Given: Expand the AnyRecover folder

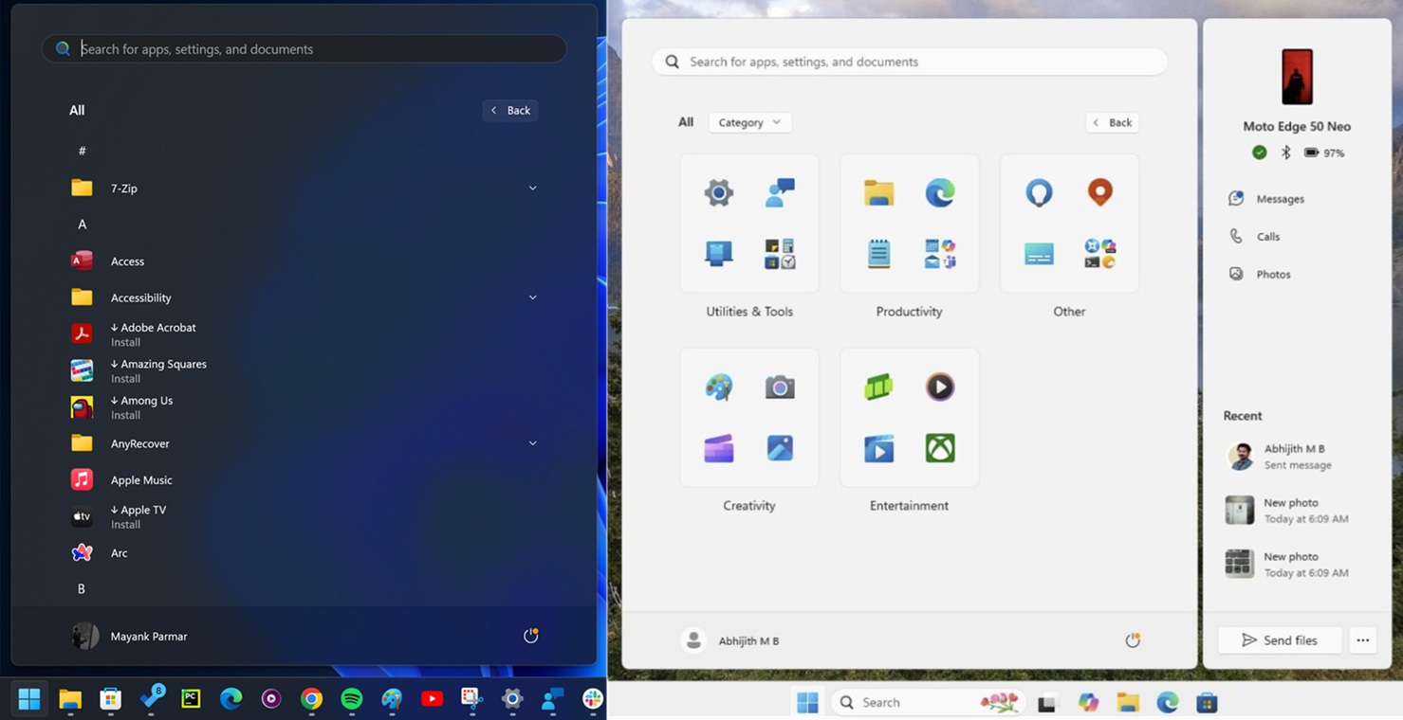Looking at the screenshot, I should pyautogui.click(x=533, y=442).
